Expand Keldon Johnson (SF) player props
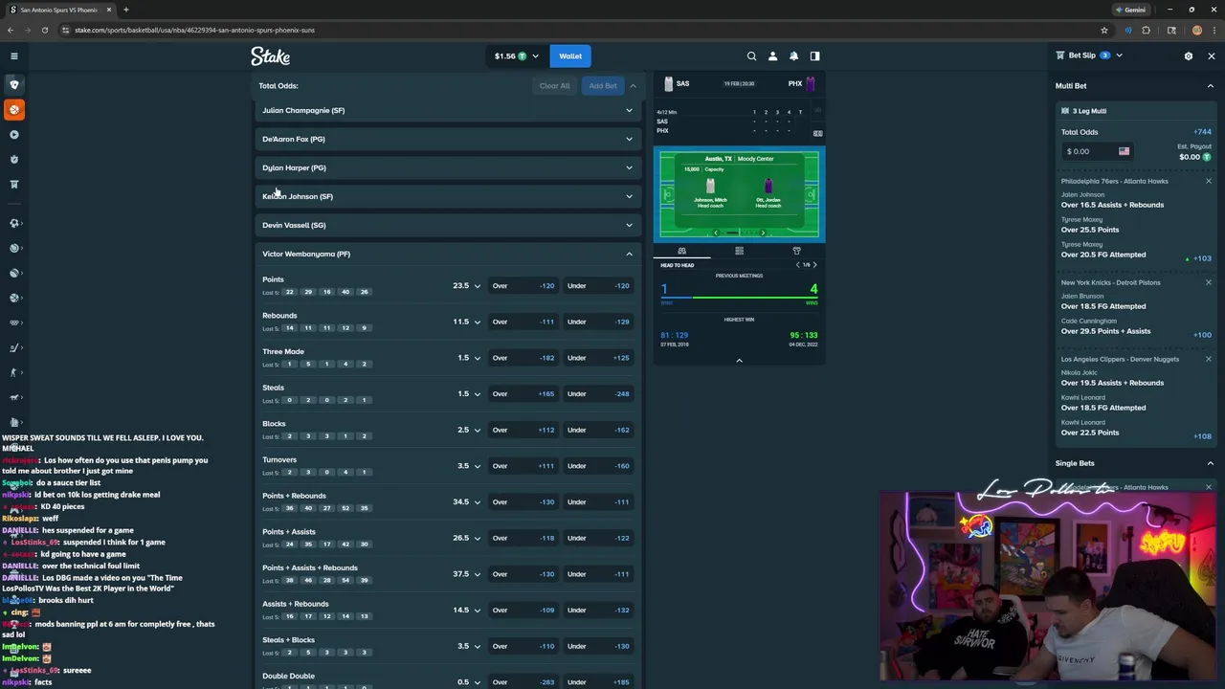 point(448,196)
